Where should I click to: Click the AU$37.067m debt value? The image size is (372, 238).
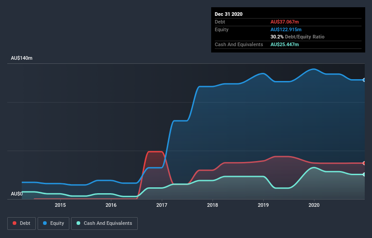pyautogui.click(x=285, y=22)
